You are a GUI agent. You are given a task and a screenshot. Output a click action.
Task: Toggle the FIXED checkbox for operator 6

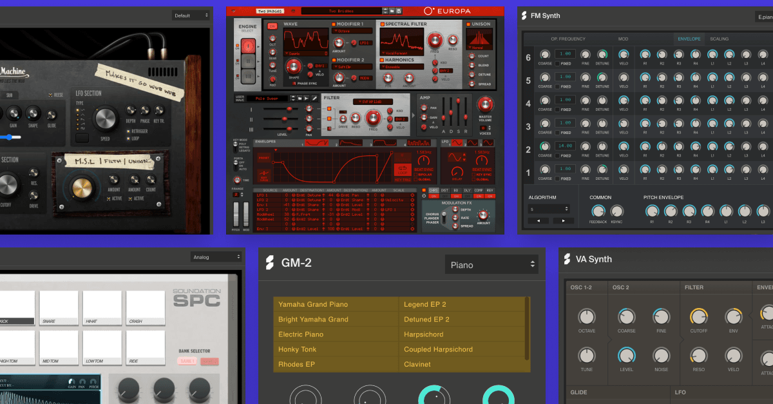pyautogui.click(x=557, y=64)
